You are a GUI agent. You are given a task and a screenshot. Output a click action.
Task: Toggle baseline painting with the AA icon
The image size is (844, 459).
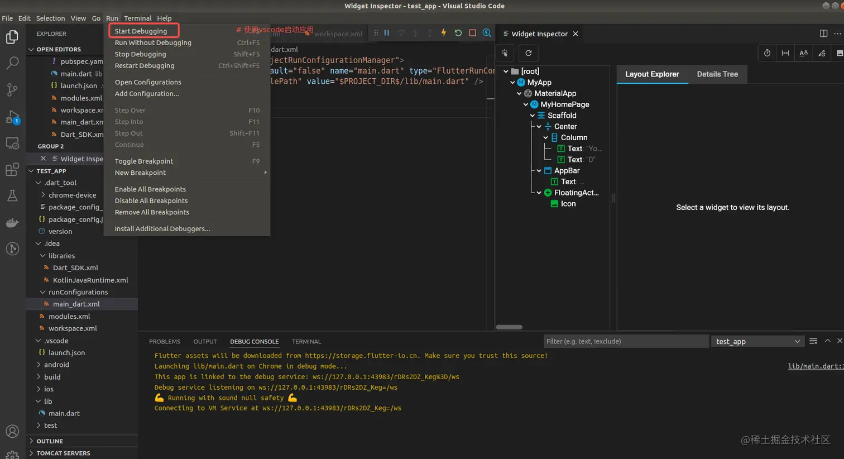803,53
